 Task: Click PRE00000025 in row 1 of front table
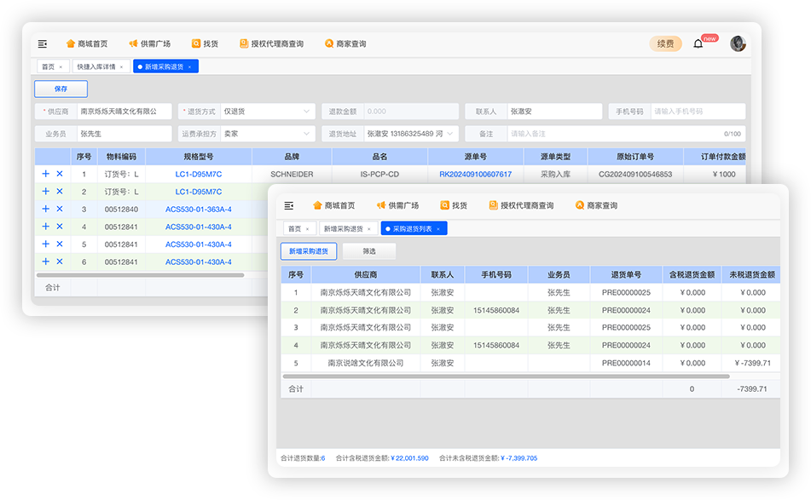pyautogui.click(x=626, y=293)
